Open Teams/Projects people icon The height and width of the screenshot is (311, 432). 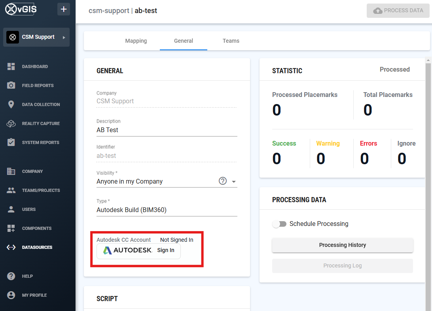(11, 190)
